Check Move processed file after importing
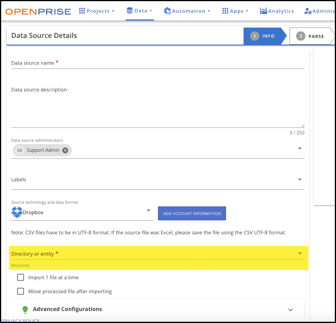The width and height of the screenshot is (336, 323). click(21, 291)
